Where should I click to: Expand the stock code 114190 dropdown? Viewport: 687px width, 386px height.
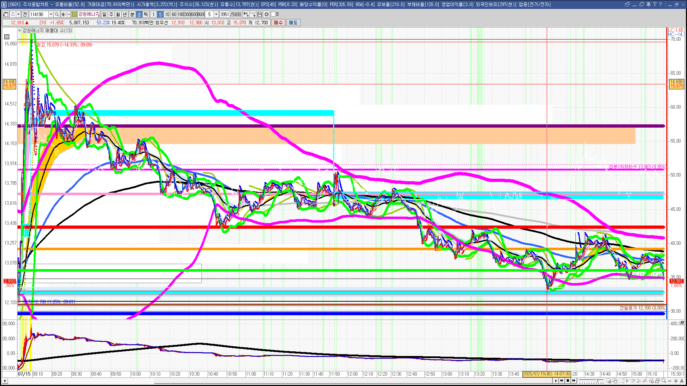51,14
